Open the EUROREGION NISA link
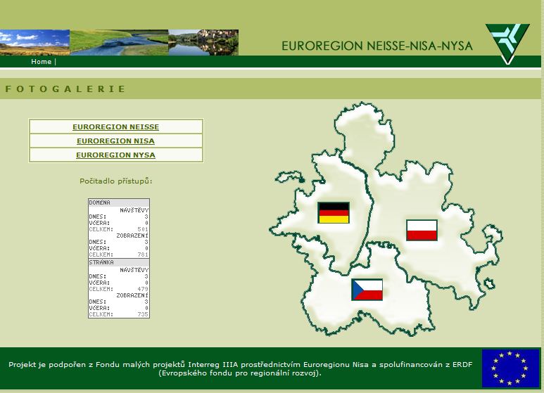Image resolution: width=544 pixels, height=393 pixels. 116,141
